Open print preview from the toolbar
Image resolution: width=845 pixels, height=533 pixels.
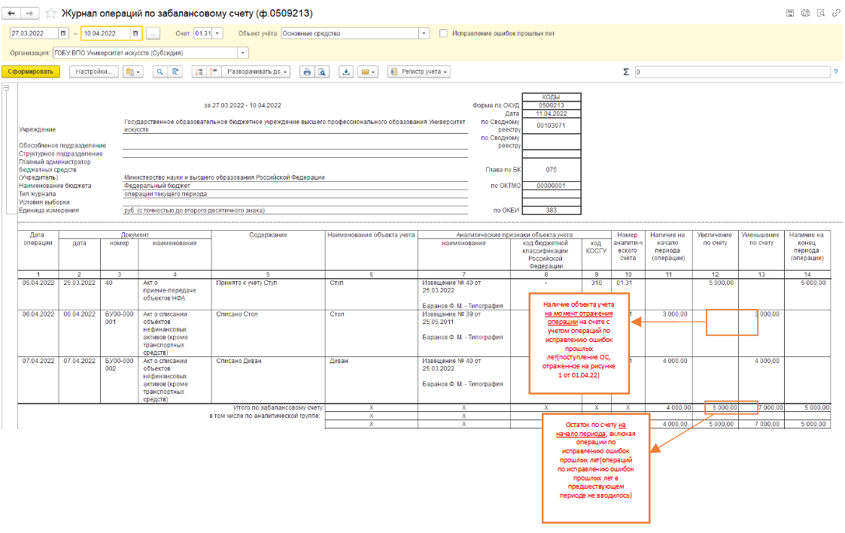[322, 71]
